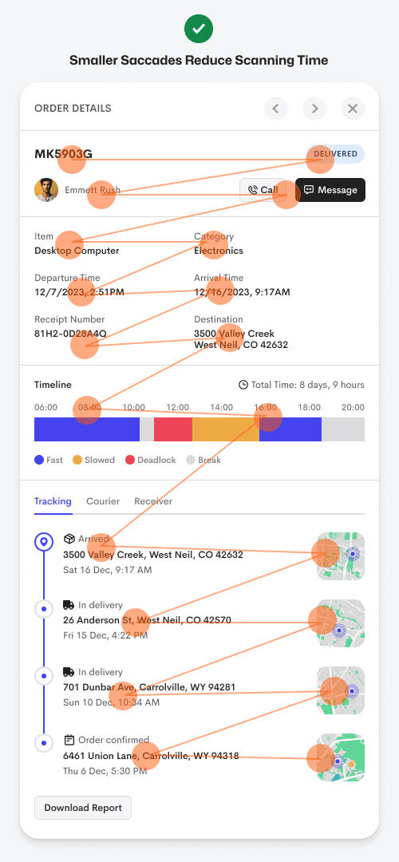Select the Tracking tab

coord(53,501)
